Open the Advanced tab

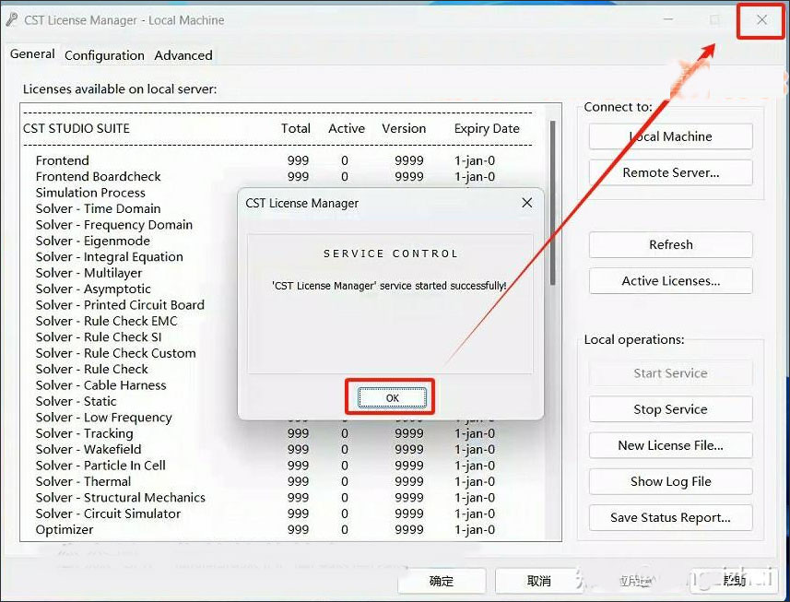click(183, 55)
